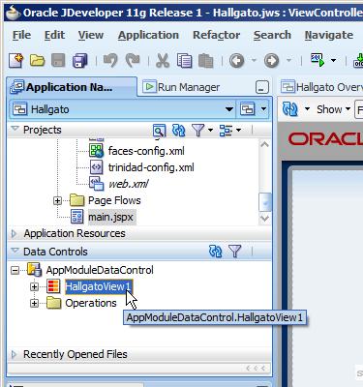Screen dimensions: 363x387
Task: Open the File menu
Action: click(x=21, y=35)
